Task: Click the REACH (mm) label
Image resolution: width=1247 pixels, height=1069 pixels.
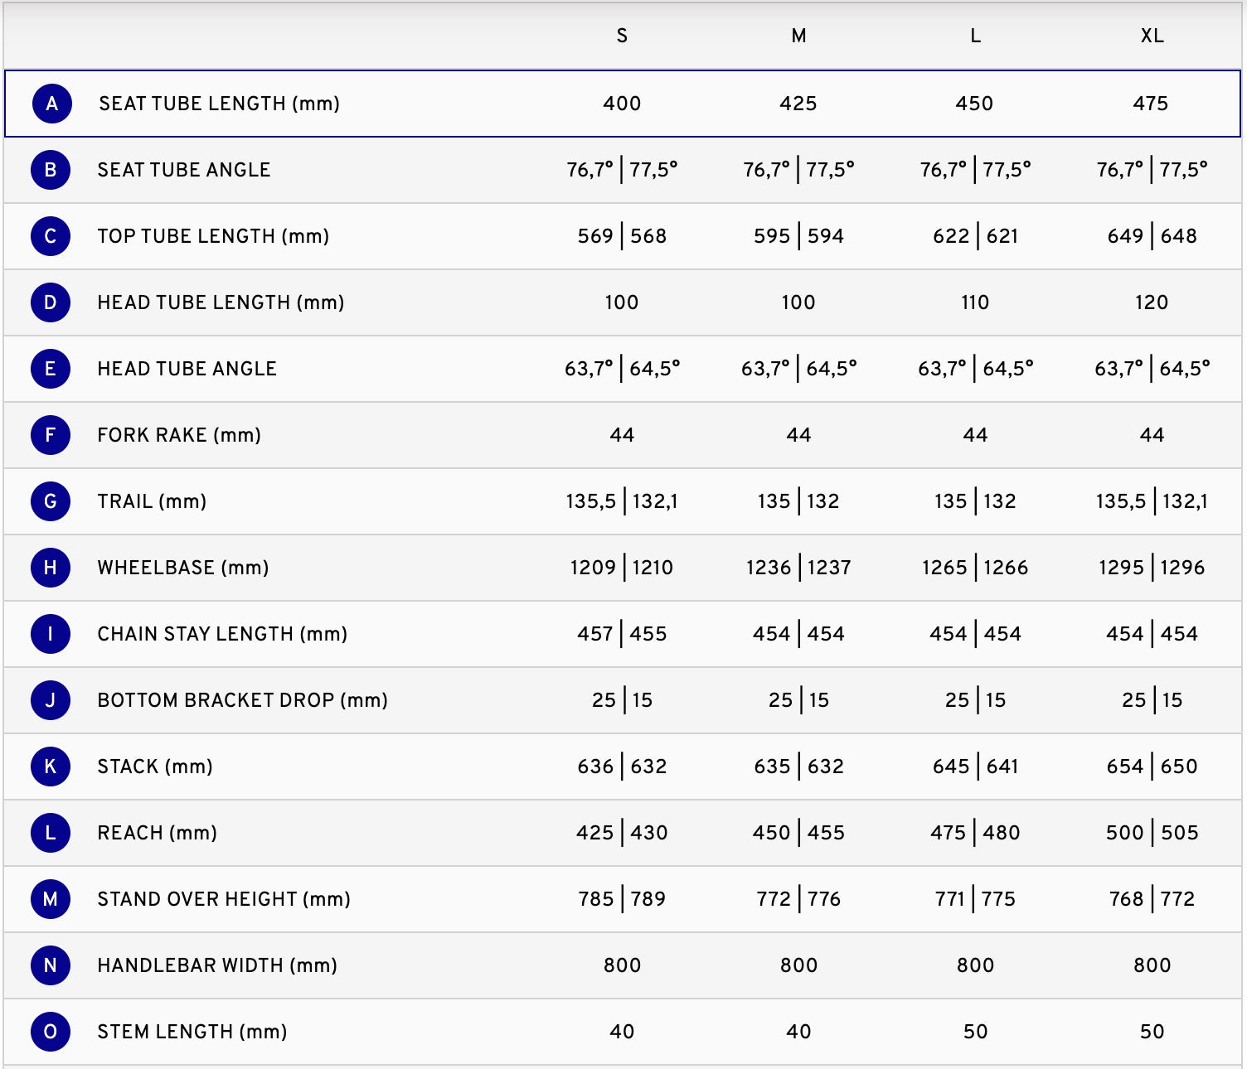Action: (157, 833)
